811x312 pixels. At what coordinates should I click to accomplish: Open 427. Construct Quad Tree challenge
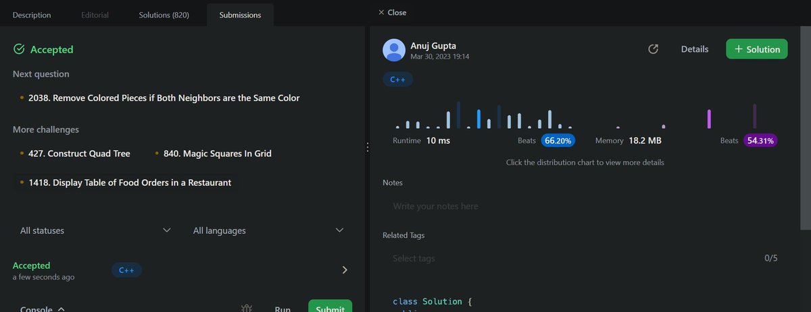[x=79, y=154]
